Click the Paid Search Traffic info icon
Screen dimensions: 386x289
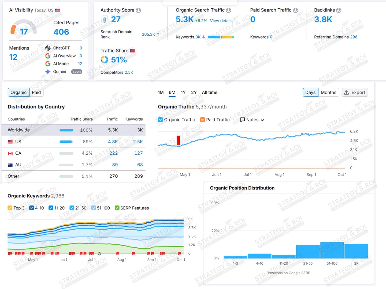[295, 10]
